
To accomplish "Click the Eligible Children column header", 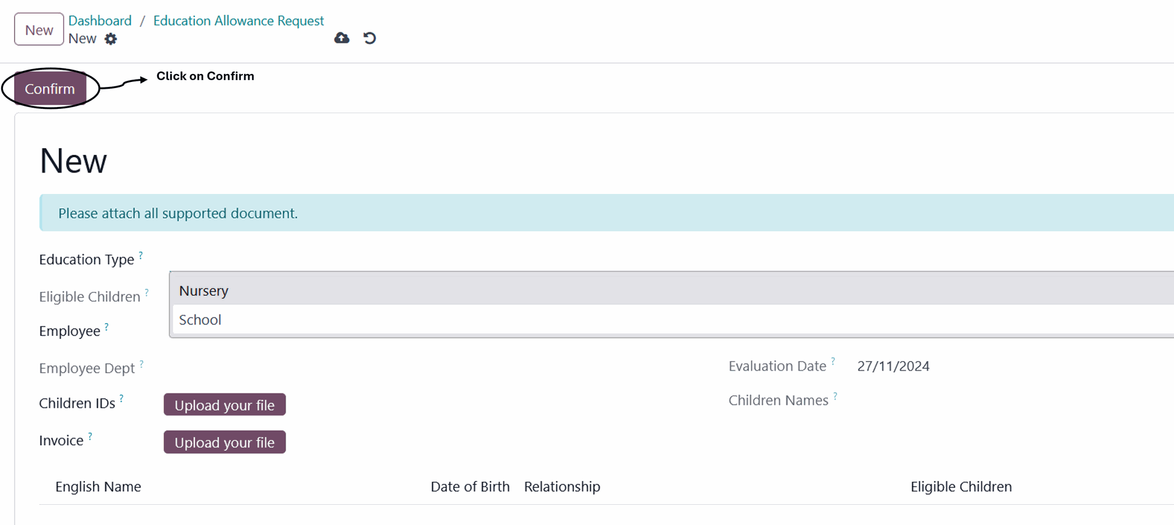I will (961, 486).
